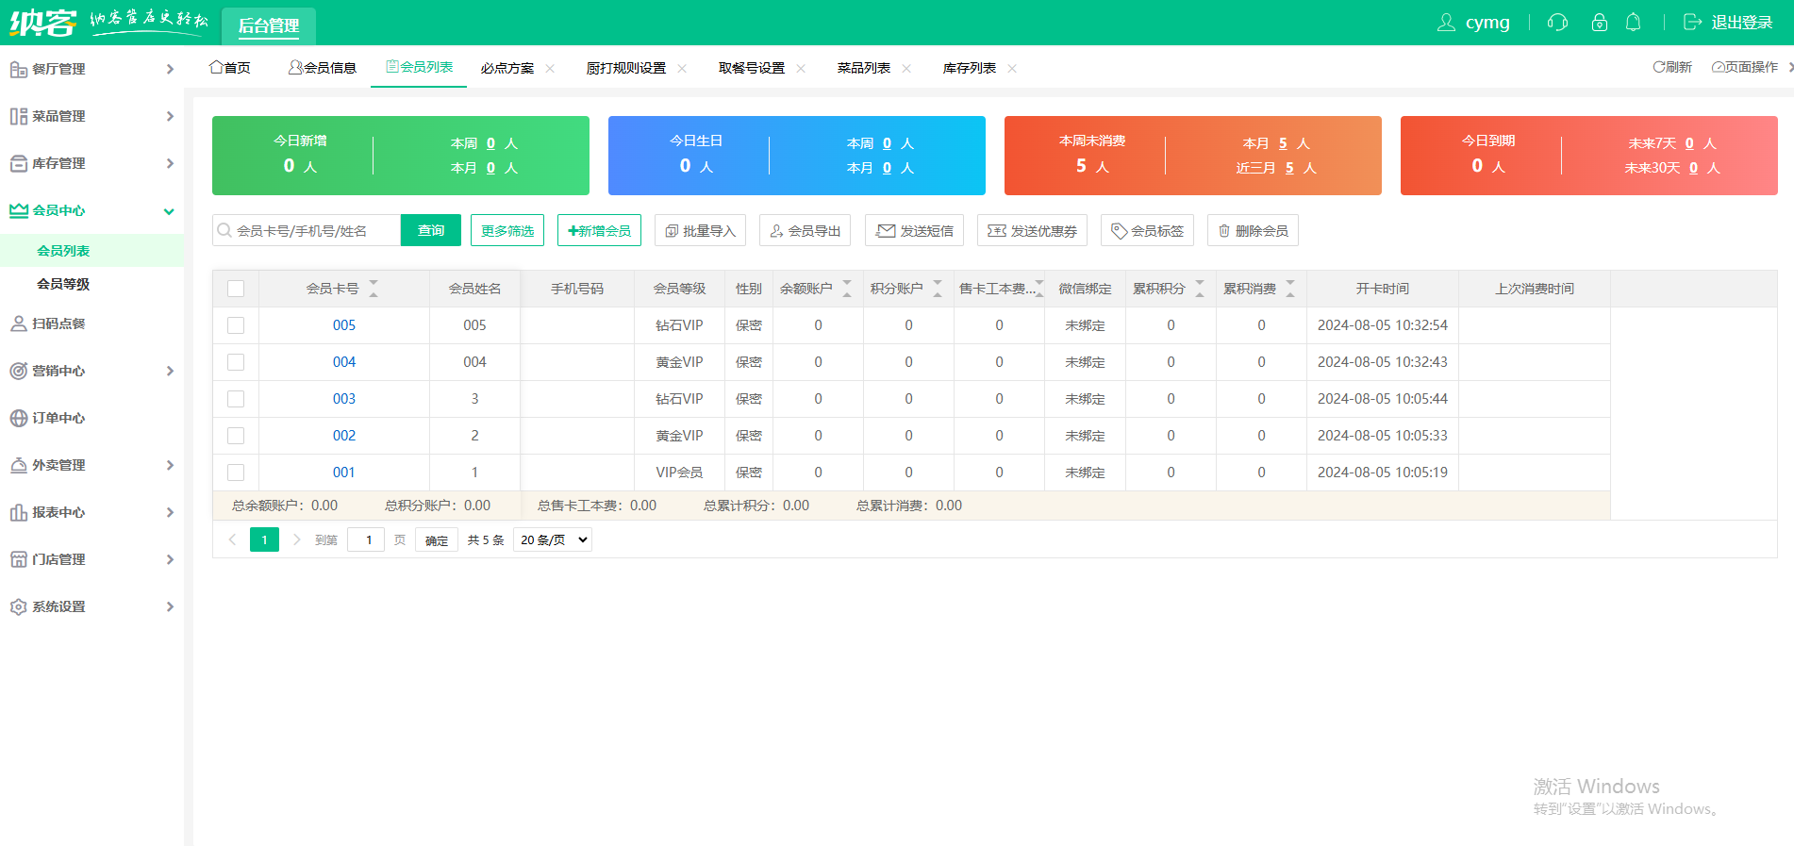Click the lock screen icon

coord(1599,23)
